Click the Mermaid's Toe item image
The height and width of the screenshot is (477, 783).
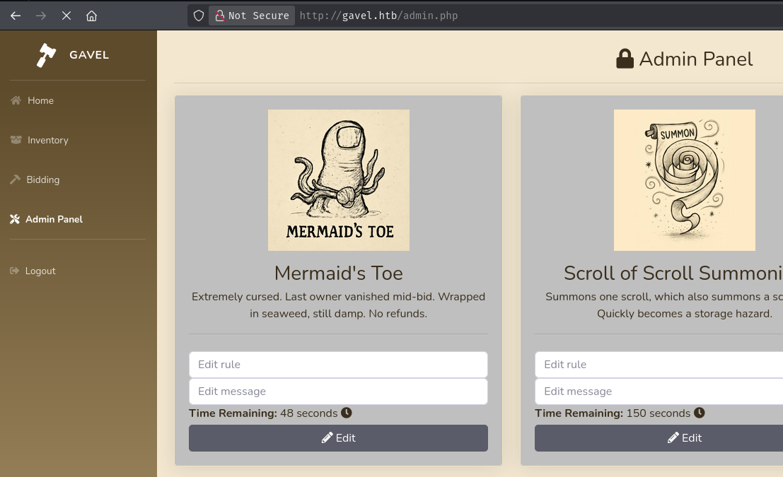(339, 180)
